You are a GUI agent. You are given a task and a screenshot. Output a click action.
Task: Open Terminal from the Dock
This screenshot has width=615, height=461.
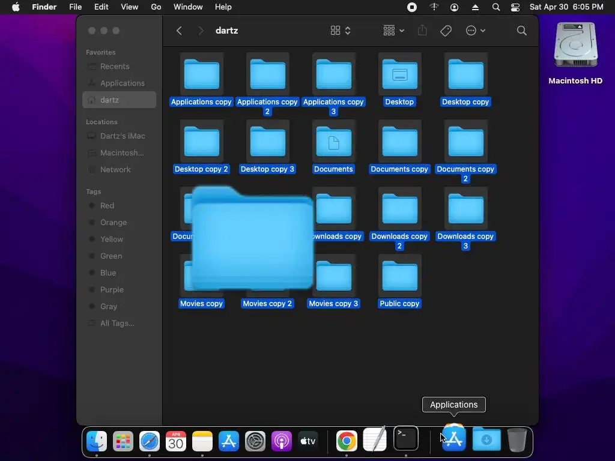[x=406, y=438]
